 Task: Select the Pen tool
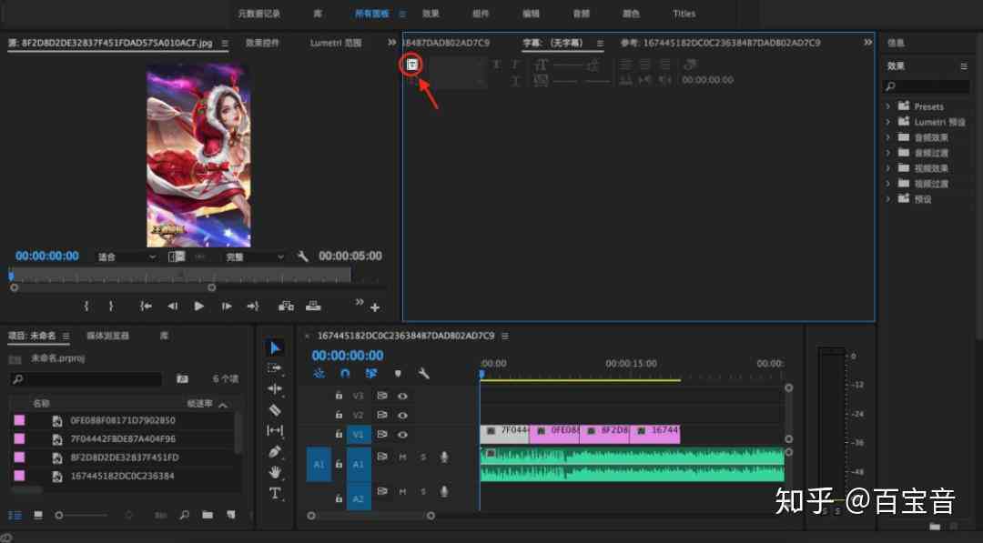(x=275, y=451)
